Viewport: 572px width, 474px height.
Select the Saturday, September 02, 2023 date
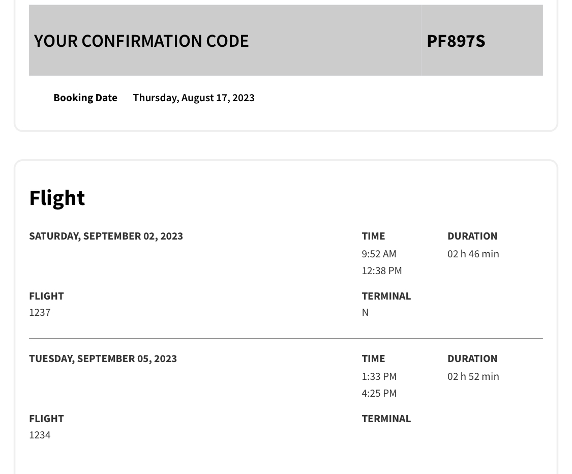pos(106,236)
